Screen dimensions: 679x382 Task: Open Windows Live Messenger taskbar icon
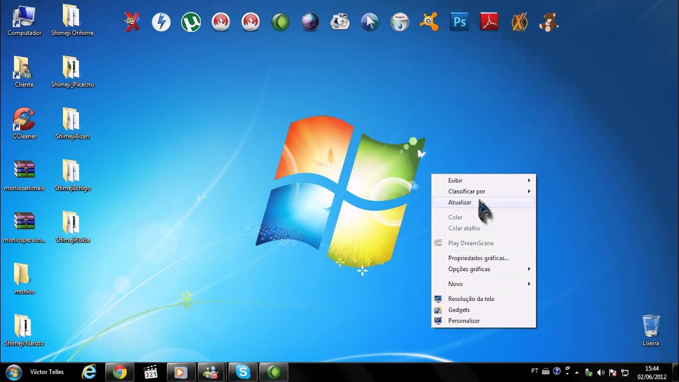pyautogui.click(x=212, y=372)
